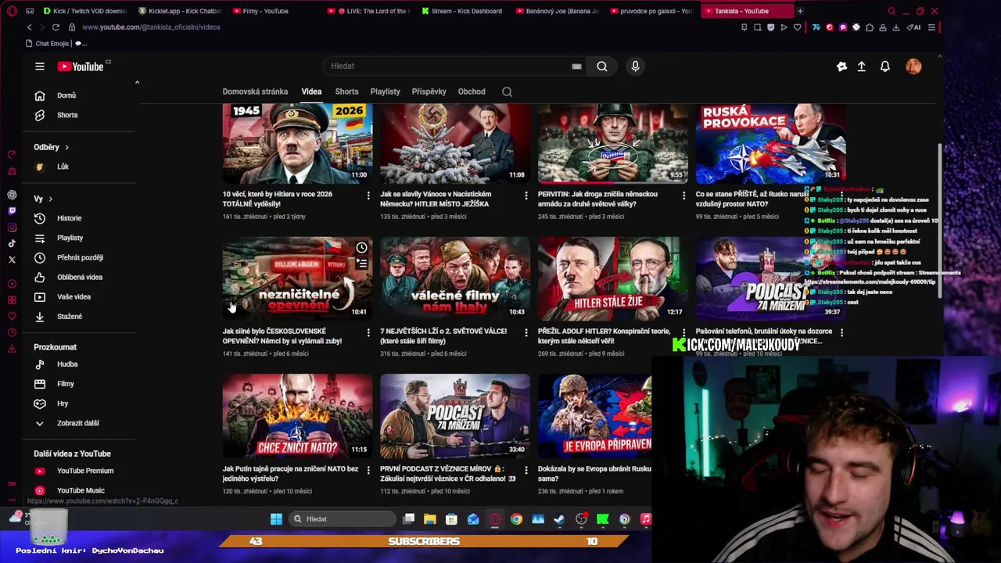The image size is (1001, 563).
Task: Open YouTube Music link in sidebar
Action: click(81, 490)
